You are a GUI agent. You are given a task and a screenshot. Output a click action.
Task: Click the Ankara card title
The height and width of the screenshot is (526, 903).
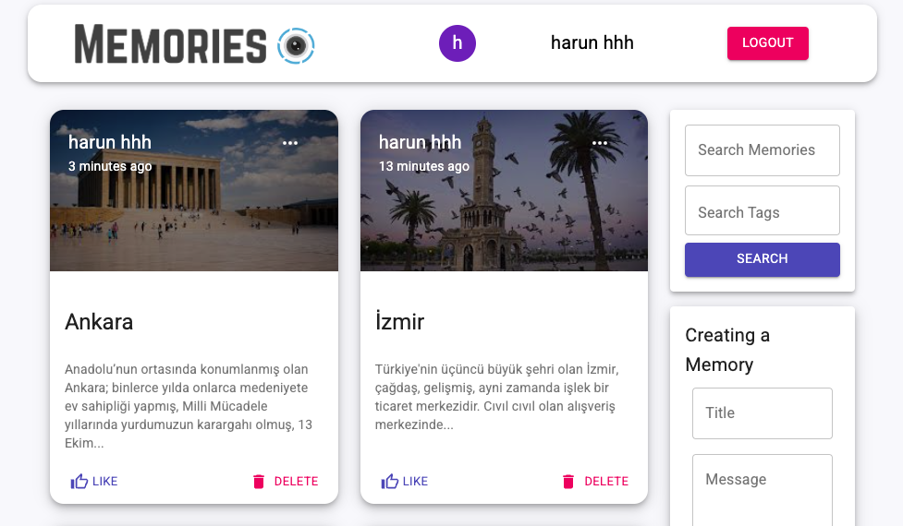point(99,322)
